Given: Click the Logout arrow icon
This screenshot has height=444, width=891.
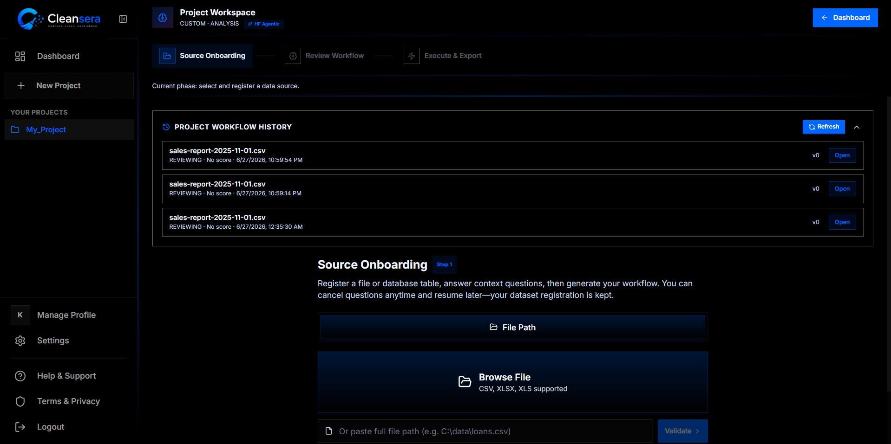Looking at the screenshot, I should (x=20, y=427).
